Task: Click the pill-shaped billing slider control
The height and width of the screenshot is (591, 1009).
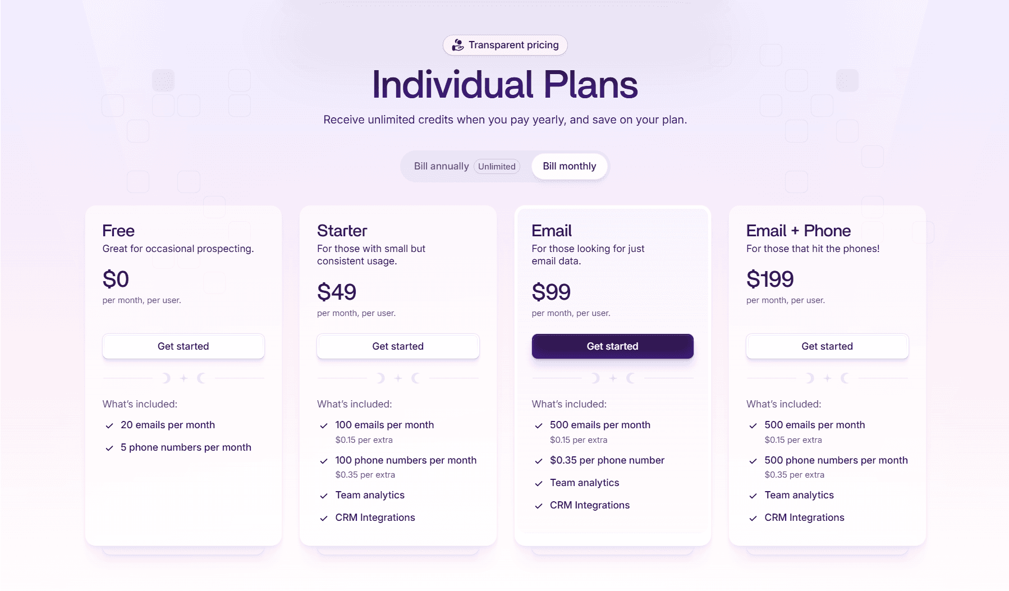Action: pyautogui.click(x=504, y=166)
